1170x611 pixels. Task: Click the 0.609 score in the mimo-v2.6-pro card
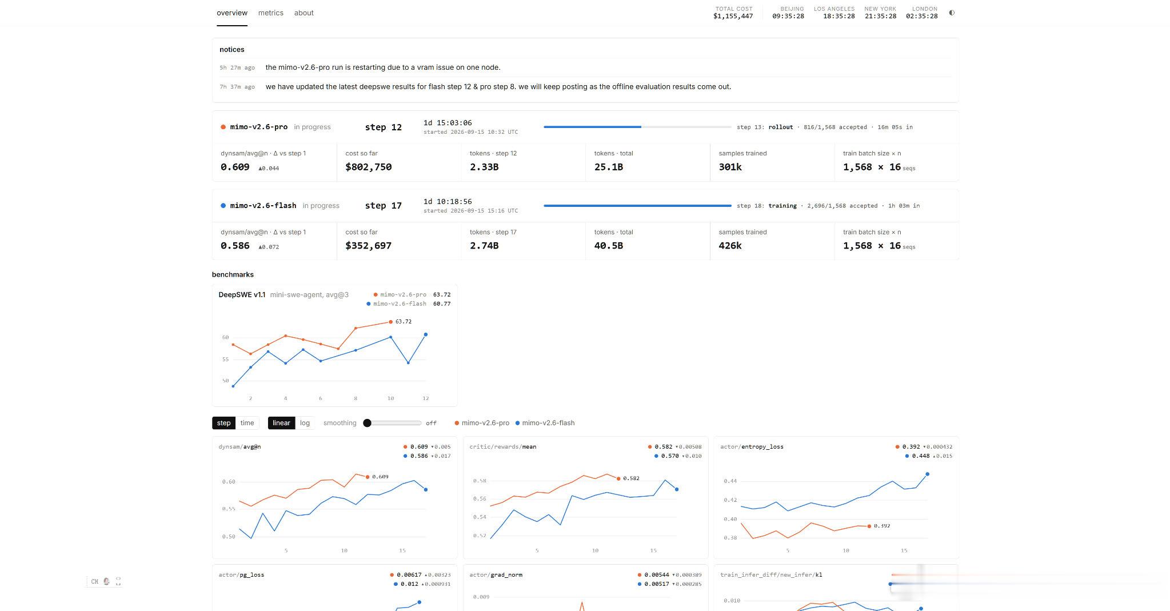235,167
